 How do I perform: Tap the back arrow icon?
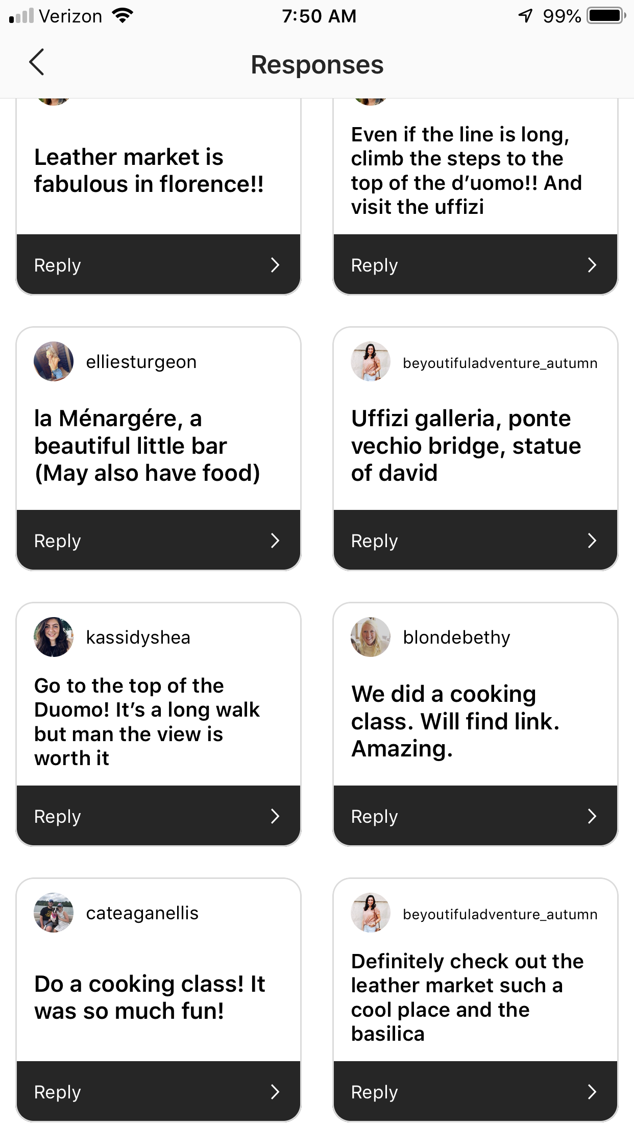click(37, 63)
